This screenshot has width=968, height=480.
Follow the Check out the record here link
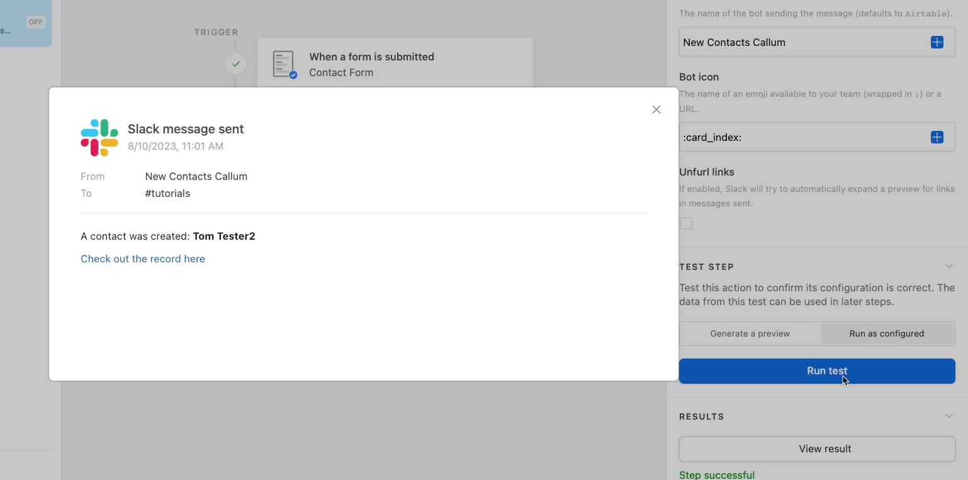pyautogui.click(x=143, y=259)
